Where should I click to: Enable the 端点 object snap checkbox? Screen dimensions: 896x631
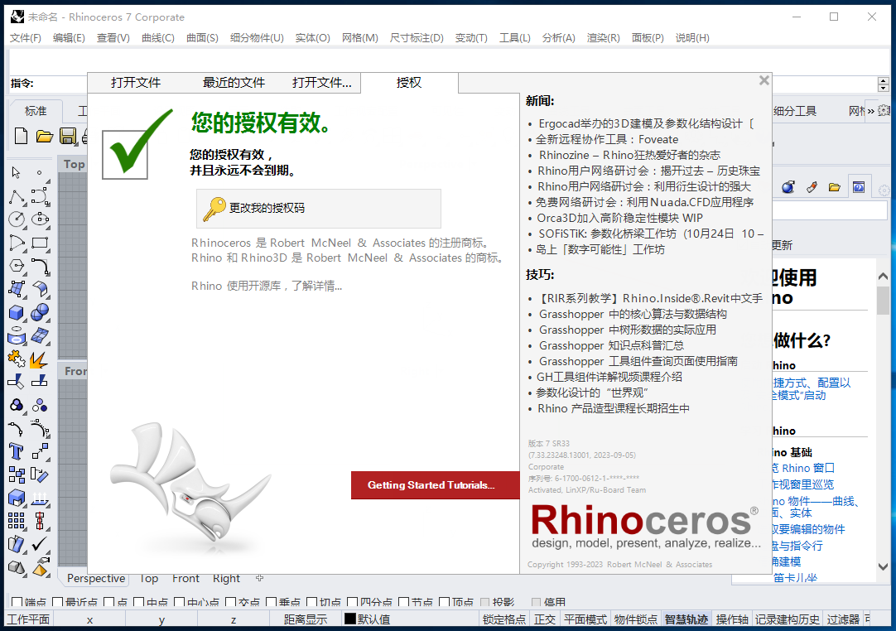point(17,602)
